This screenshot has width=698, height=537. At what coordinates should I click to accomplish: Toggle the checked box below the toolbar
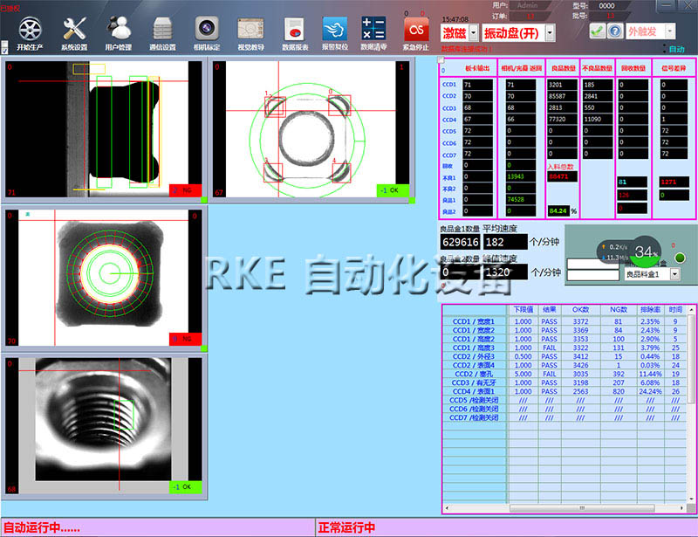[5, 50]
